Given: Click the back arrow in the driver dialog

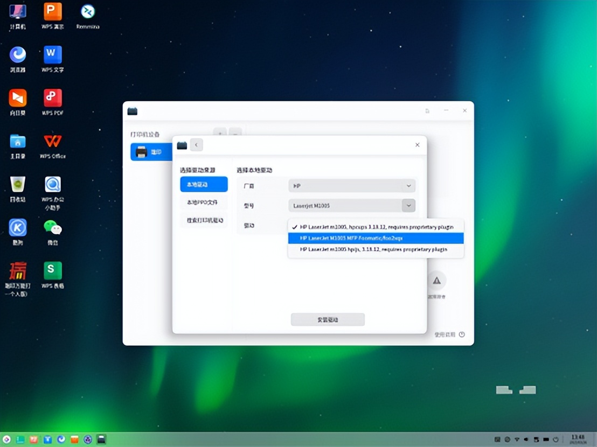Looking at the screenshot, I should (x=196, y=144).
